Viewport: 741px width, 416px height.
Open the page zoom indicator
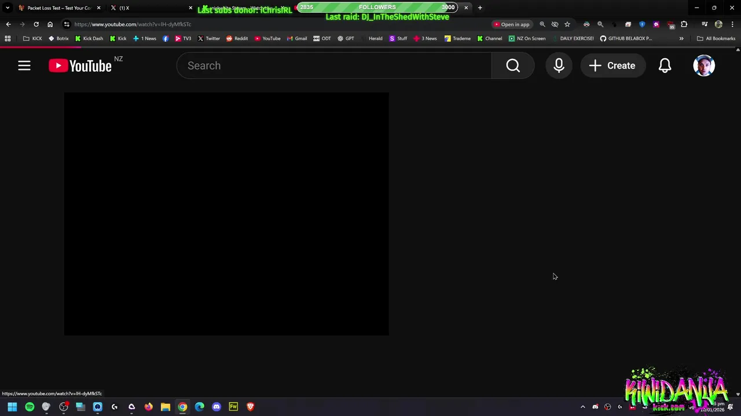(x=542, y=24)
